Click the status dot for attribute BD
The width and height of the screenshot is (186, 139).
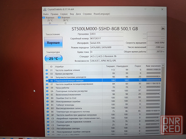(48, 108)
